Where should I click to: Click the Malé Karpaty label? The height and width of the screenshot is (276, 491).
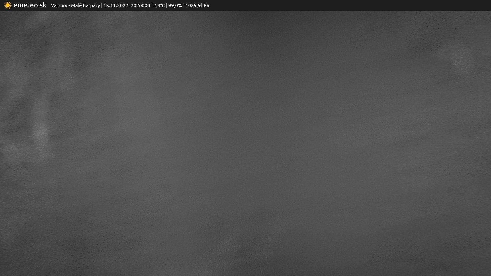(x=85, y=6)
